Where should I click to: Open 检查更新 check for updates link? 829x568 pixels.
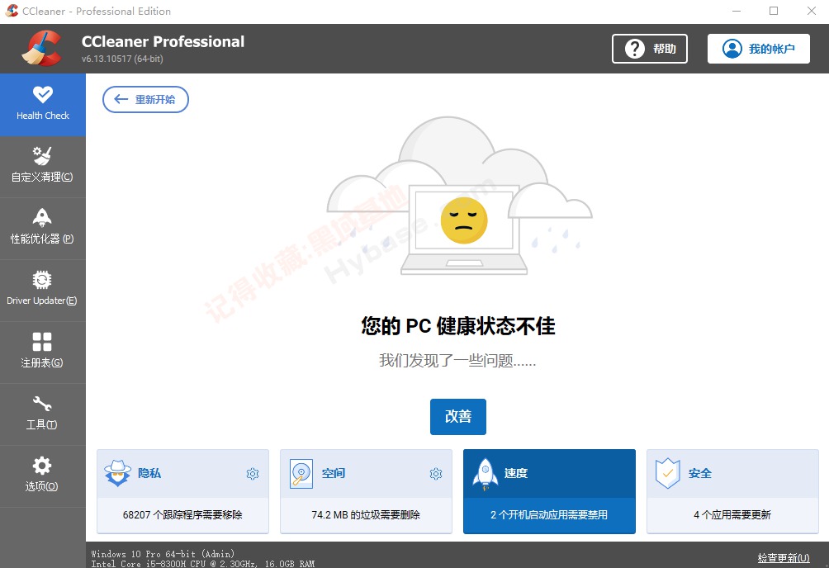tap(784, 557)
